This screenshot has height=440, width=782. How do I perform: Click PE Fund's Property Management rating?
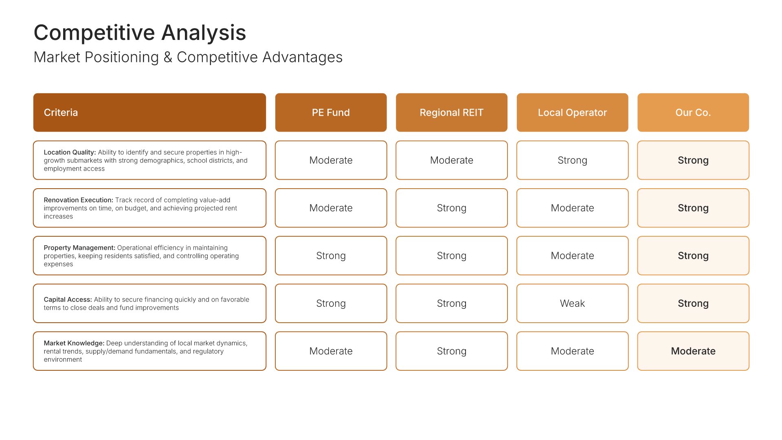pos(331,255)
